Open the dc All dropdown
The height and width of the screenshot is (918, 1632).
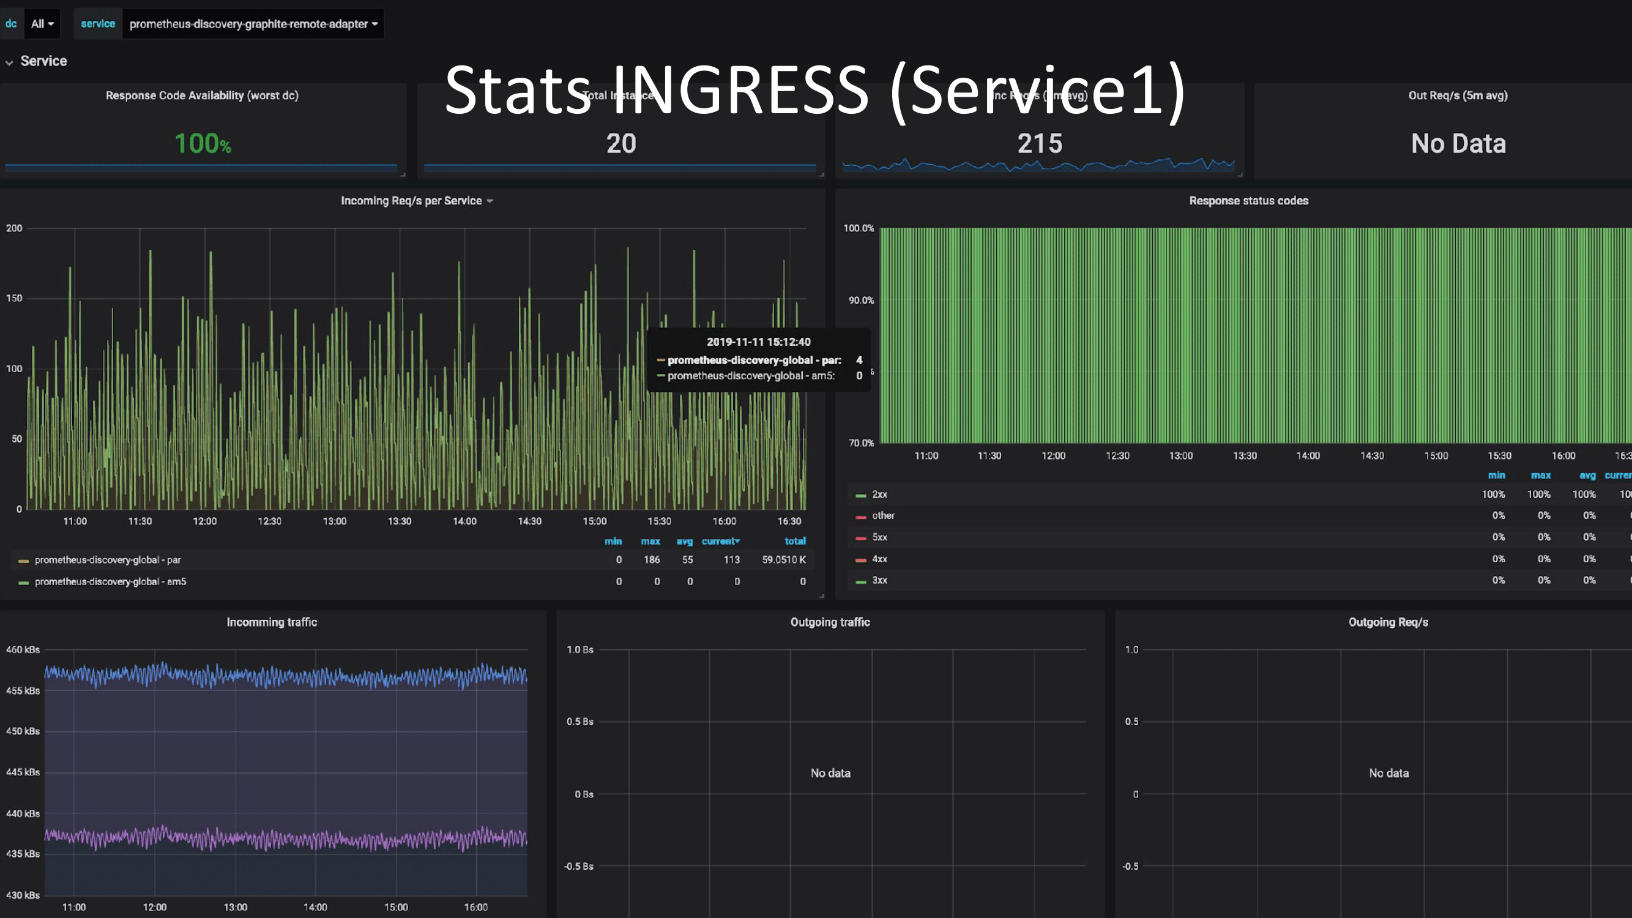(x=42, y=24)
